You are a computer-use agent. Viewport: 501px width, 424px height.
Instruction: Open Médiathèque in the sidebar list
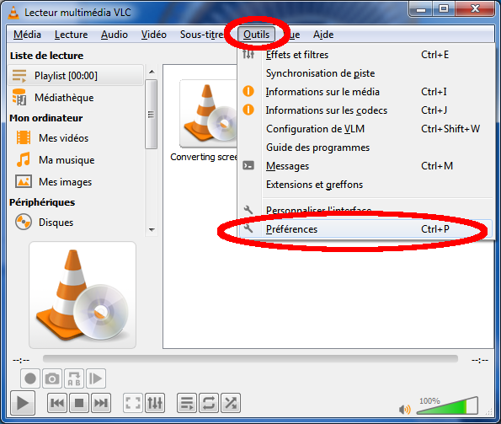[x=64, y=98]
